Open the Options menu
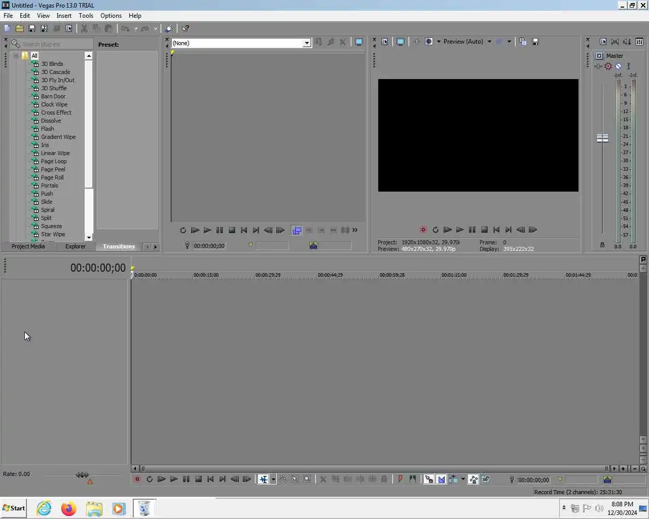This screenshot has height=519, width=649. tap(111, 16)
